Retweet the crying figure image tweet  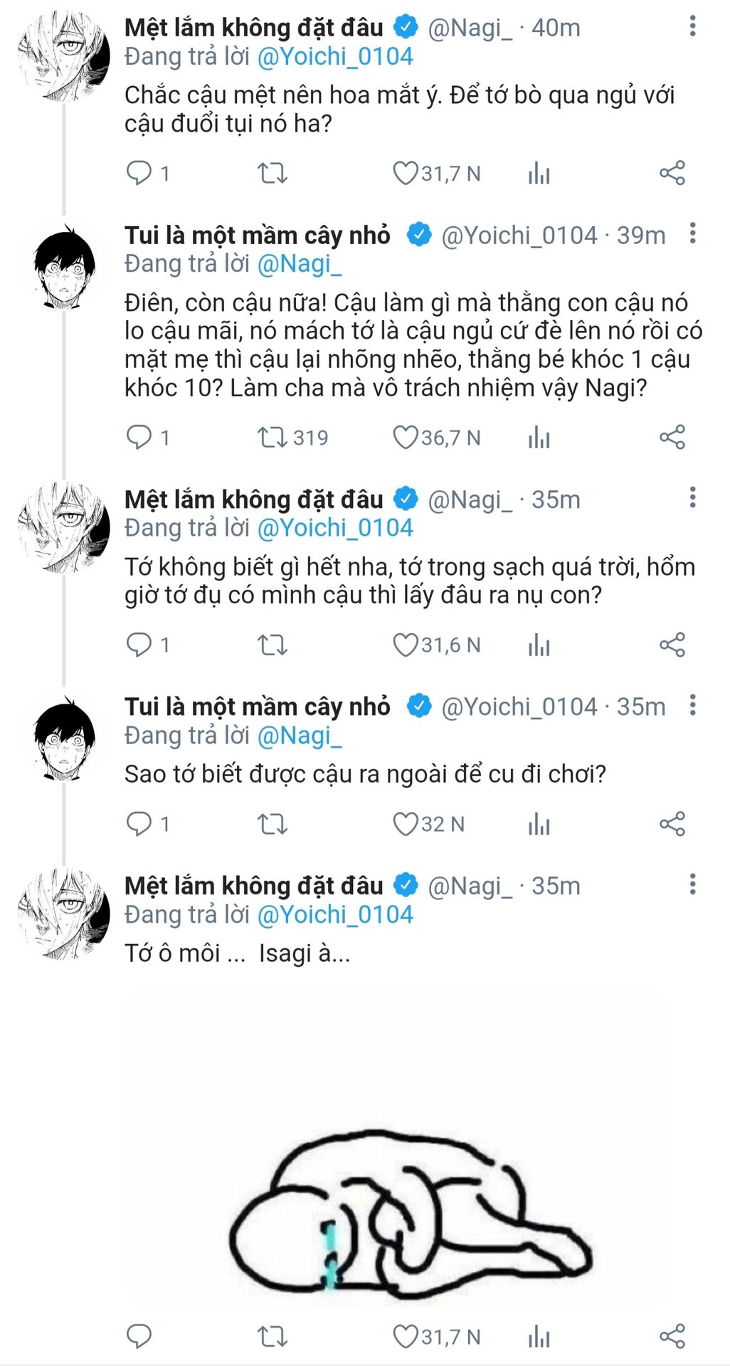[x=272, y=1338]
